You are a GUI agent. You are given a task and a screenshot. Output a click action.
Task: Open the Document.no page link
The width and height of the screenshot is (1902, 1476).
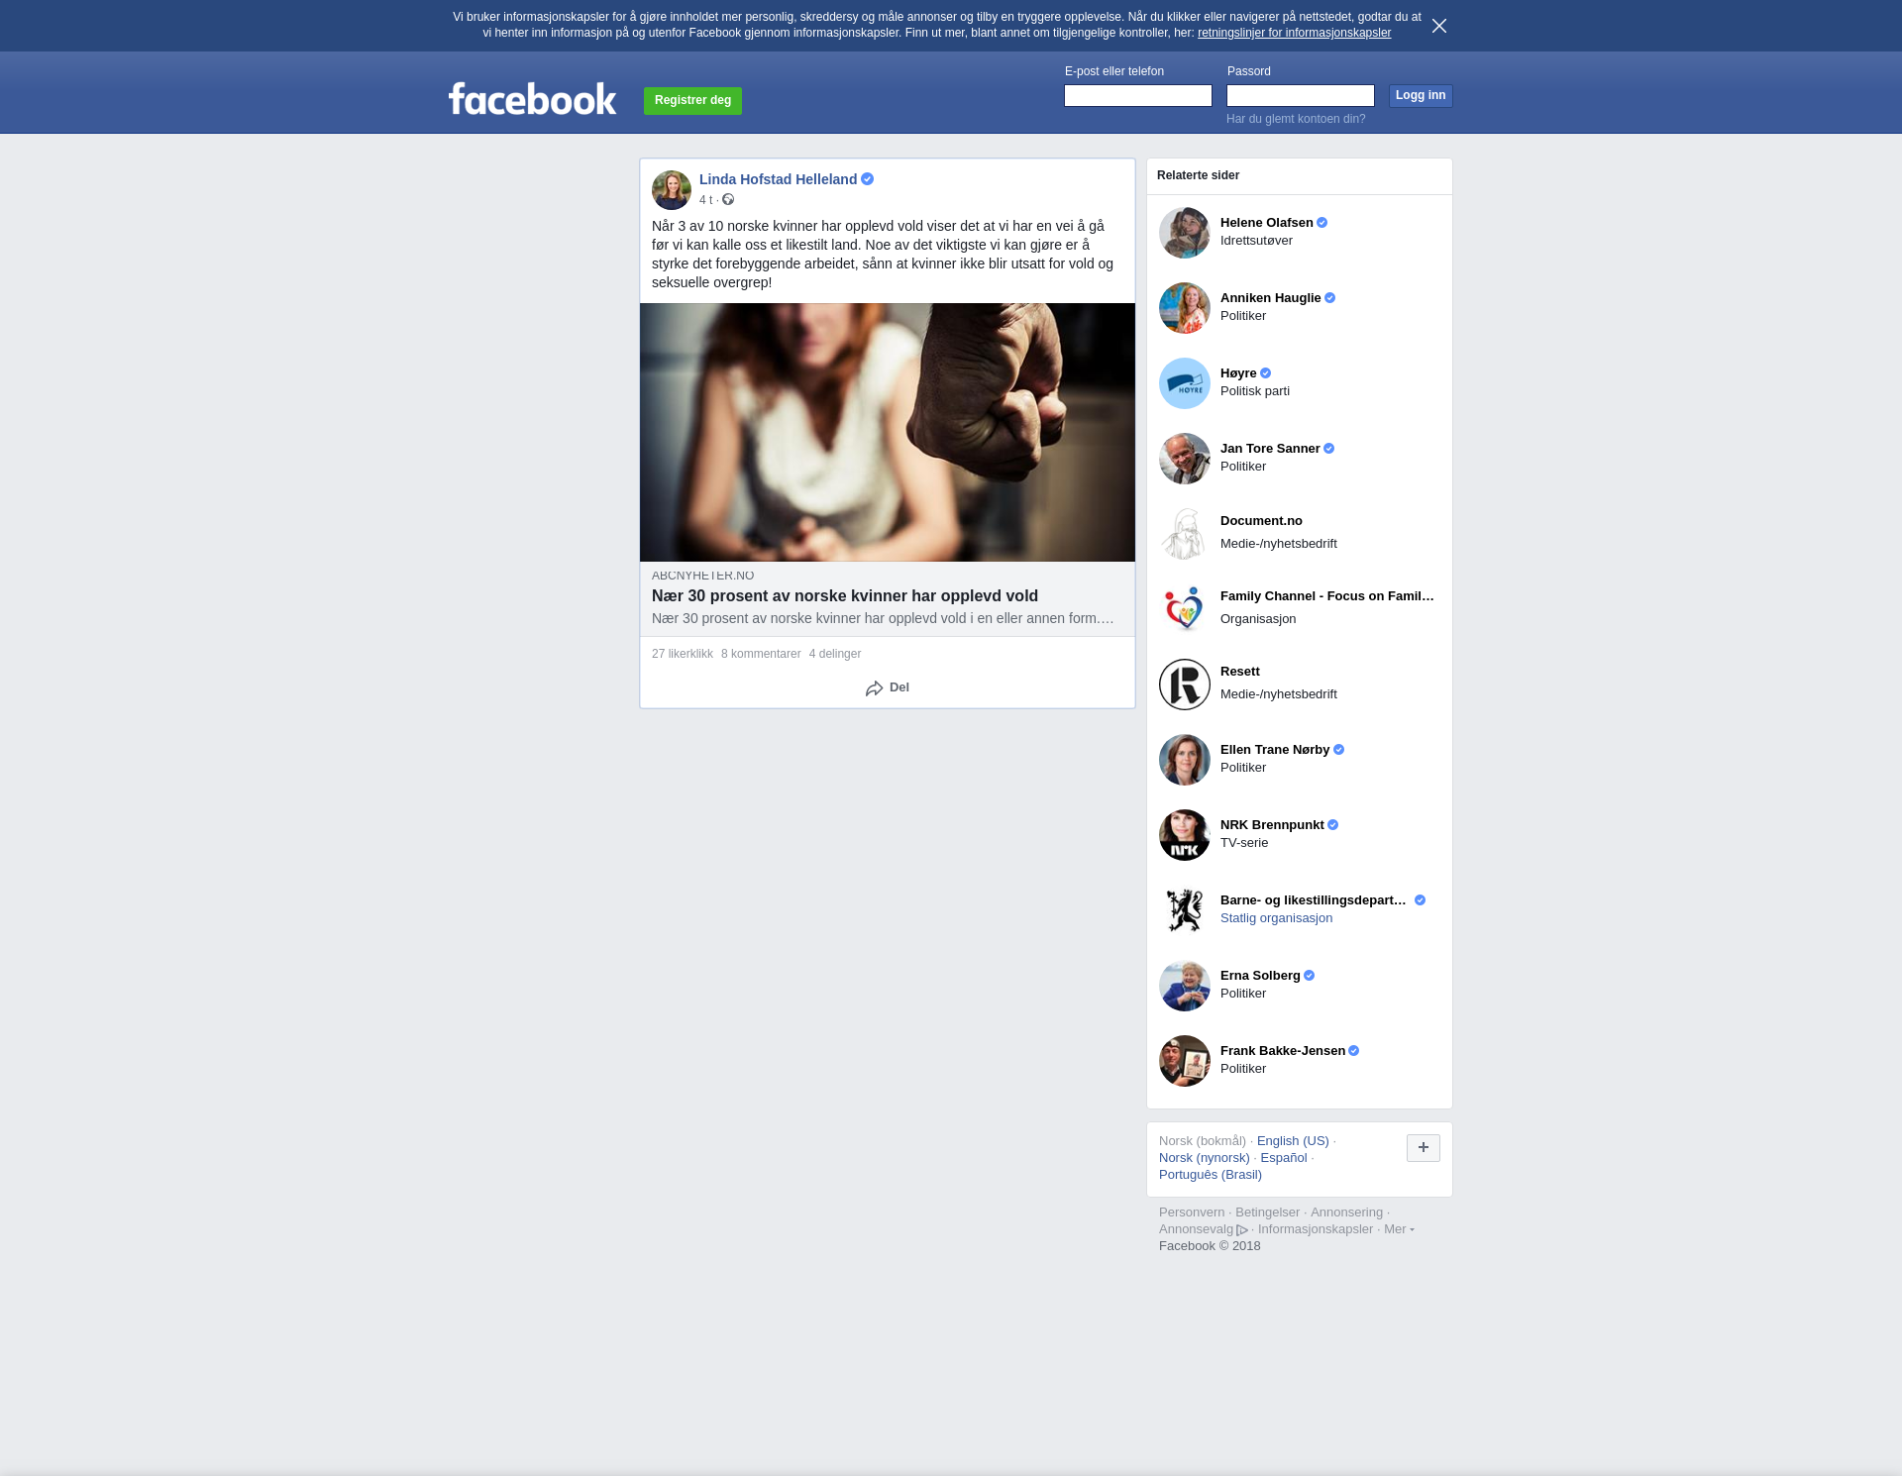(1261, 521)
